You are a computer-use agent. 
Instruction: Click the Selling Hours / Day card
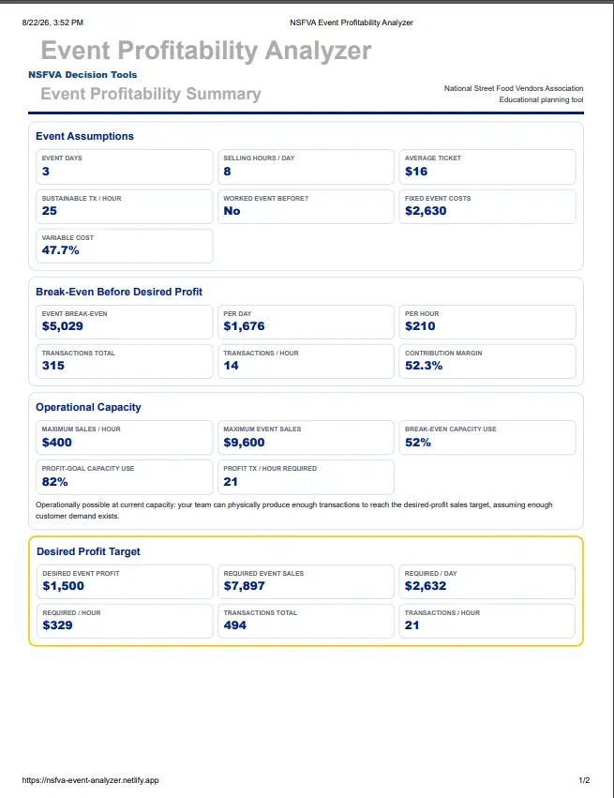[306, 167]
